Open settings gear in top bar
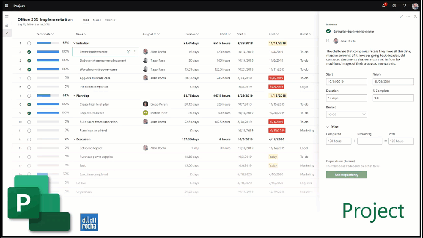This screenshot has width=423, height=238. tap(394, 5)
